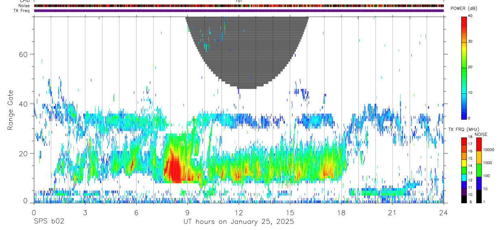Click the 3 tick on UT hours axis

click(x=85, y=213)
